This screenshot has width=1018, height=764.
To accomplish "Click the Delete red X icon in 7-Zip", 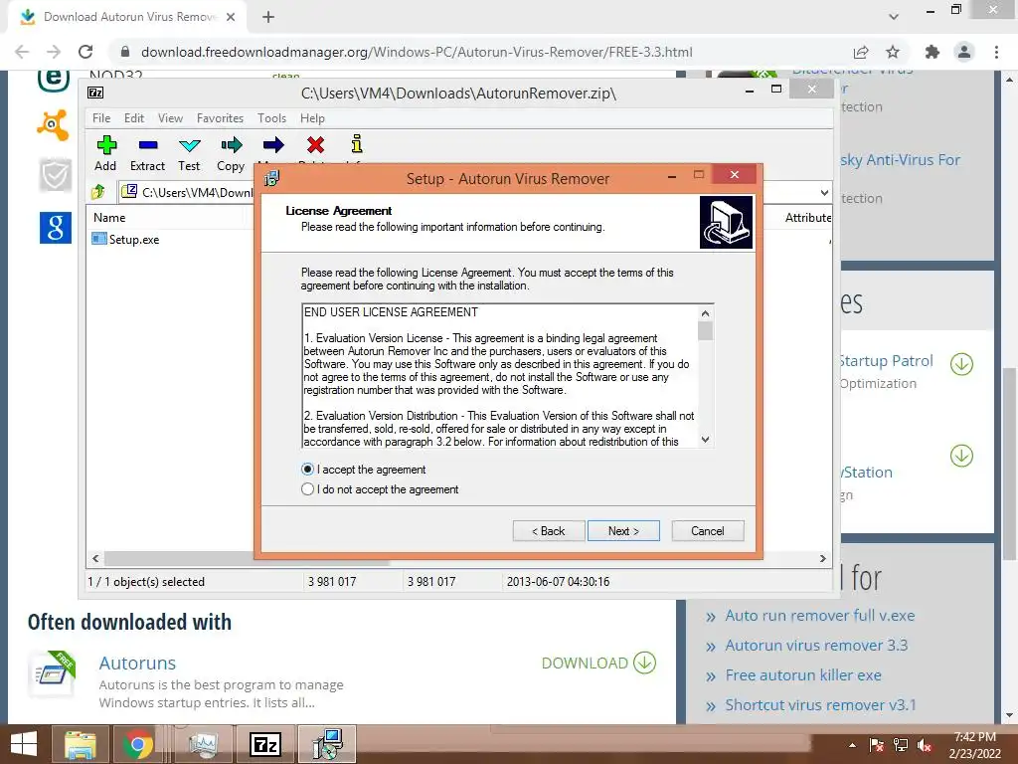I will pos(315,144).
